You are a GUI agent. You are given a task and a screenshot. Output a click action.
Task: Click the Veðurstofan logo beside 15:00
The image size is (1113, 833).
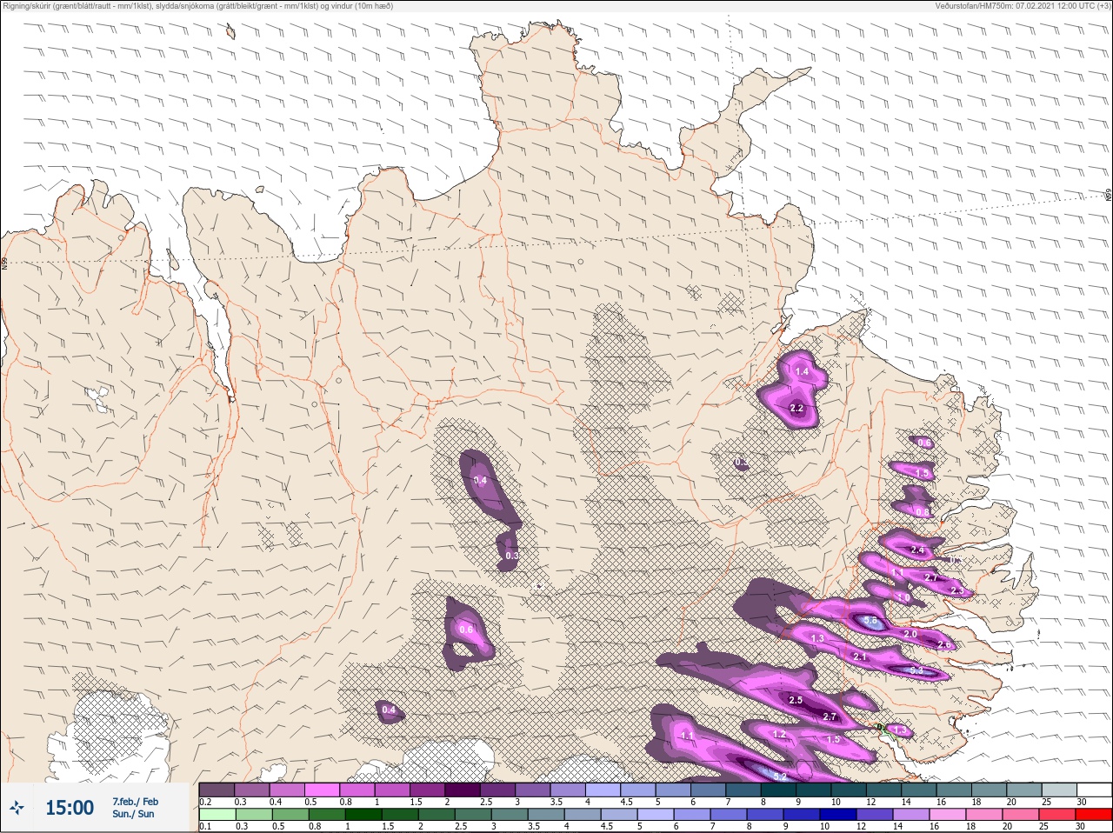pyautogui.click(x=17, y=808)
